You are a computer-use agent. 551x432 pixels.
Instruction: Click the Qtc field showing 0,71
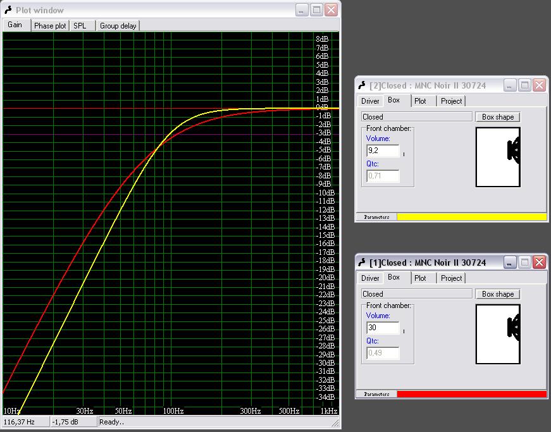tap(383, 176)
